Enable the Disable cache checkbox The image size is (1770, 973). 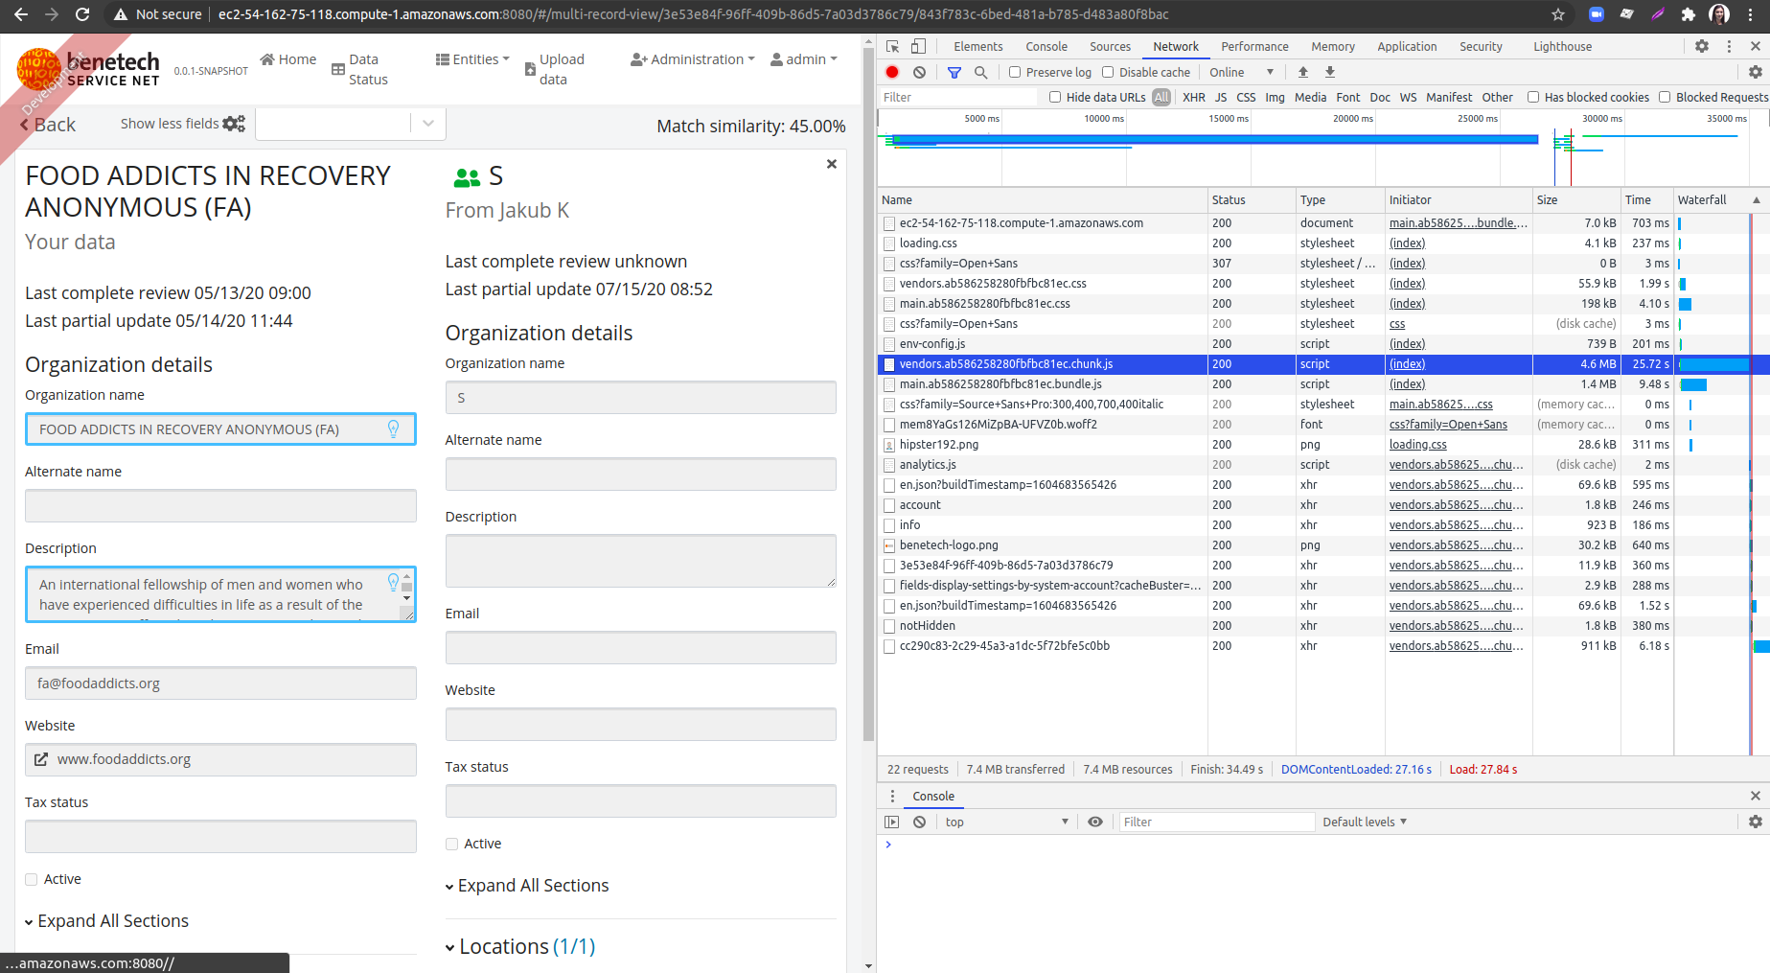(x=1108, y=72)
